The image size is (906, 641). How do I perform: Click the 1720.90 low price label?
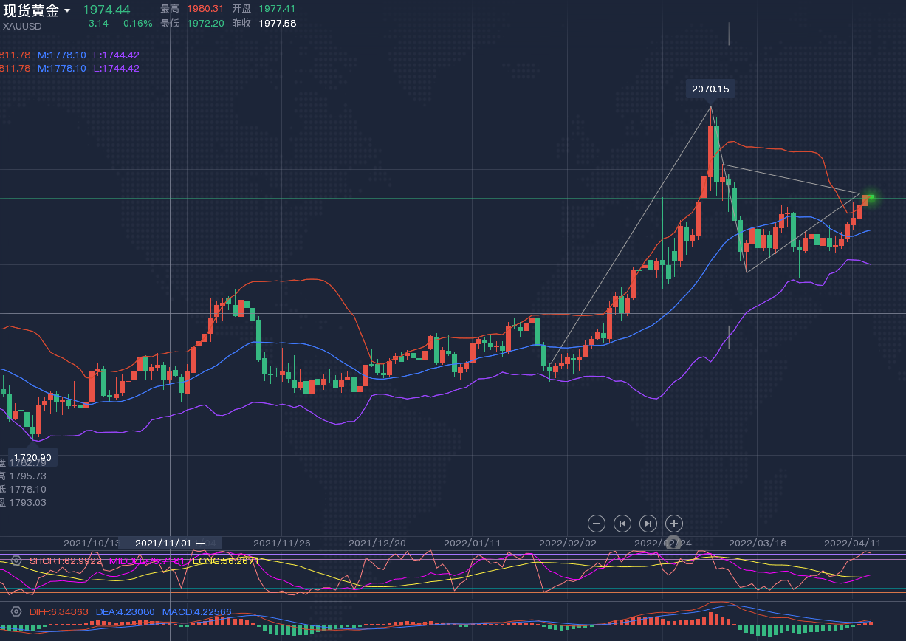[31, 458]
